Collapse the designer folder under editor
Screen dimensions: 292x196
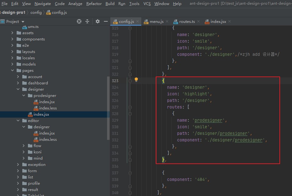23,127
